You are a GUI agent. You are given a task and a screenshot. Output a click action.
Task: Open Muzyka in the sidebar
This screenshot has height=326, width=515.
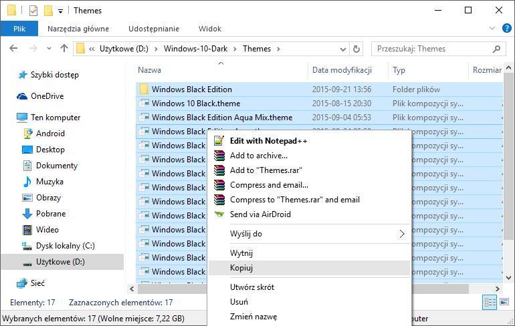tap(49, 182)
